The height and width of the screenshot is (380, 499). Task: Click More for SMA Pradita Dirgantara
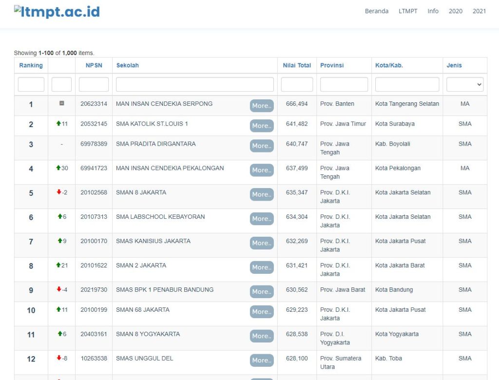coord(262,146)
